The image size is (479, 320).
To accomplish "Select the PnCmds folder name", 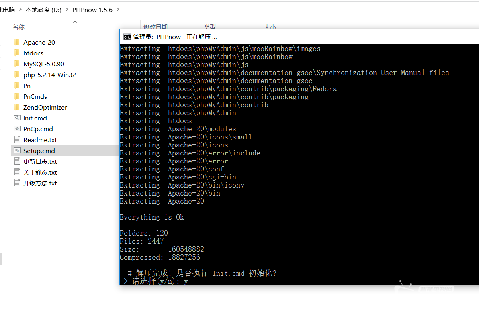I will pos(35,96).
